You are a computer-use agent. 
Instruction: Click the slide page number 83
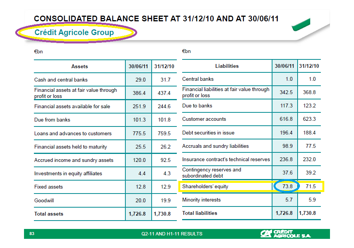point(32,234)
